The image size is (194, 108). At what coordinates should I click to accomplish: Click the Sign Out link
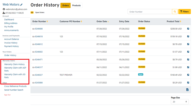click(x=7, y=95)
